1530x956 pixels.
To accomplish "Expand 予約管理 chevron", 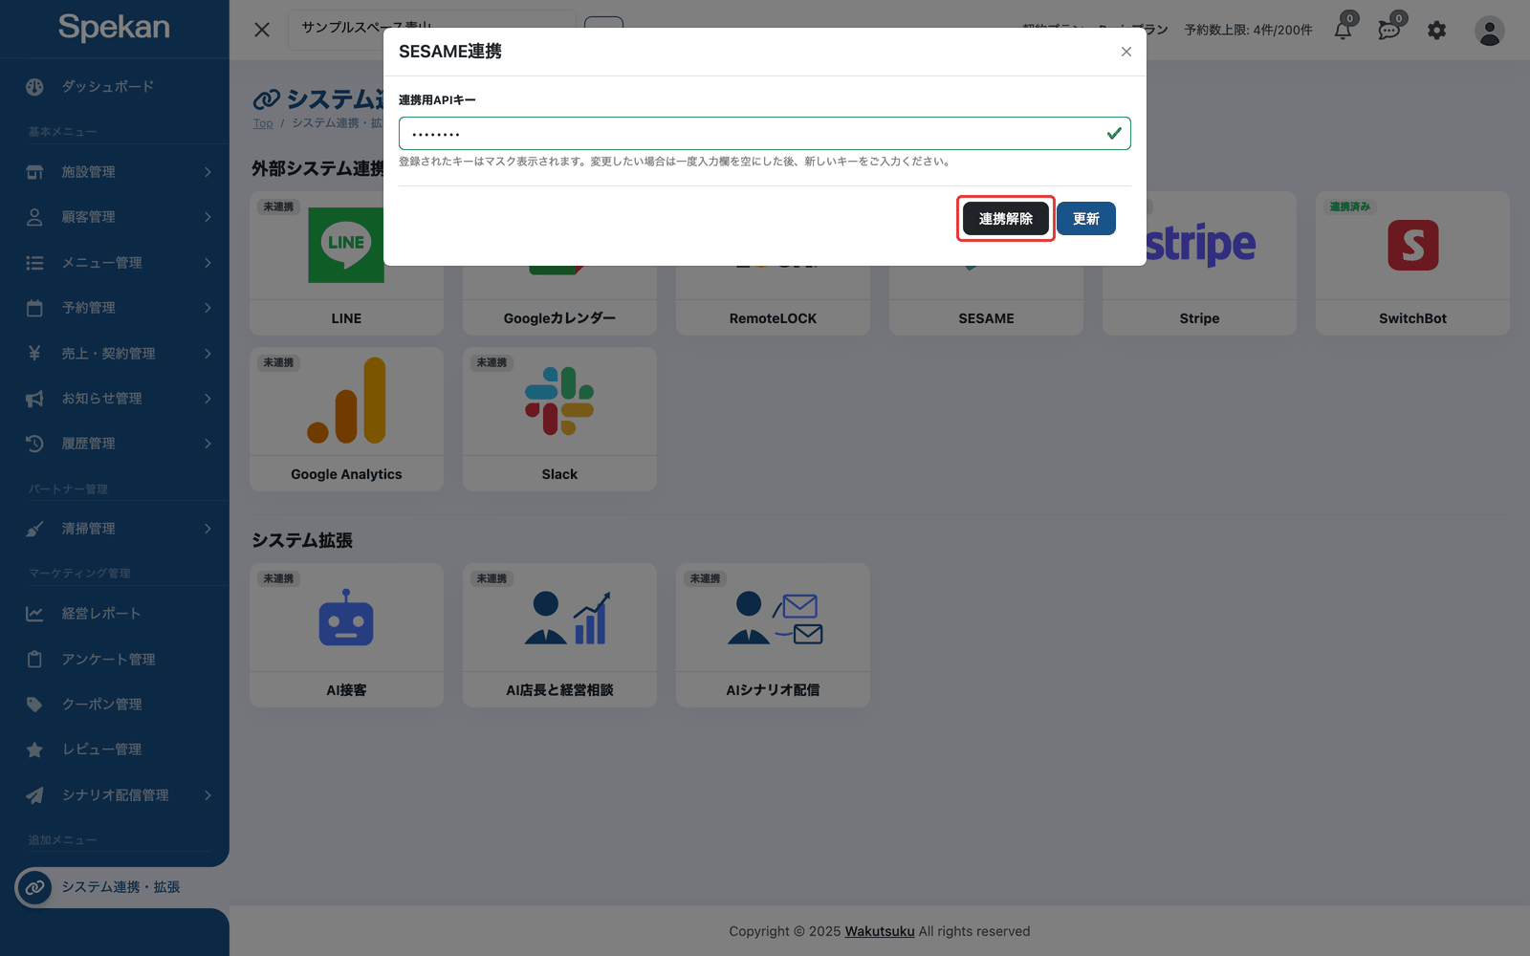I will pos(208,308).
